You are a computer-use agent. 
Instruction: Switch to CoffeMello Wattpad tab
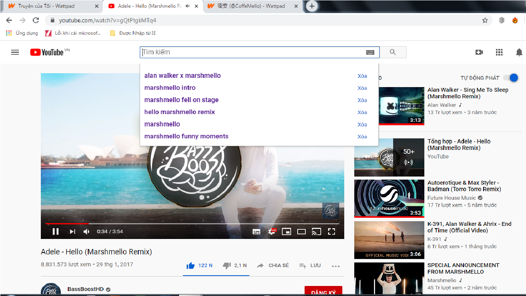(252, 6)
